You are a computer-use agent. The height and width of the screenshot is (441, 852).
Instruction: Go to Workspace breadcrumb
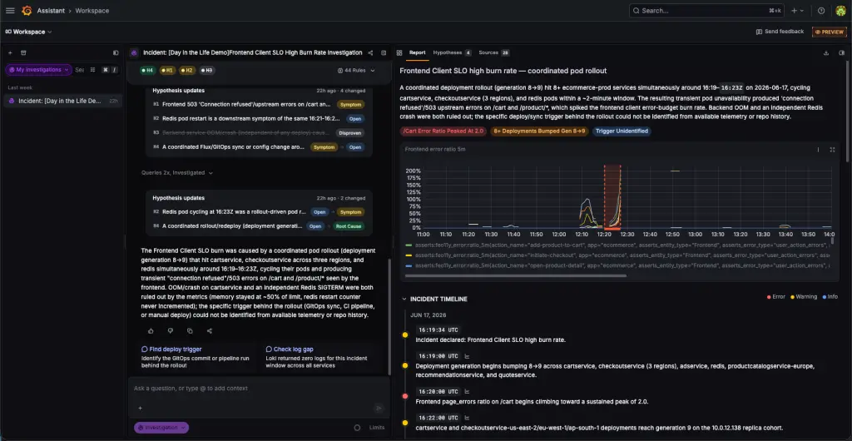[91, 10]
